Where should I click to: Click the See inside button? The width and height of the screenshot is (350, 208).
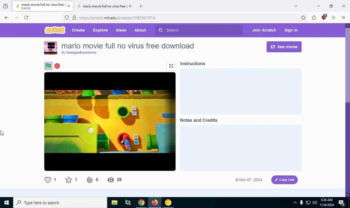click(x=284, y=47)
